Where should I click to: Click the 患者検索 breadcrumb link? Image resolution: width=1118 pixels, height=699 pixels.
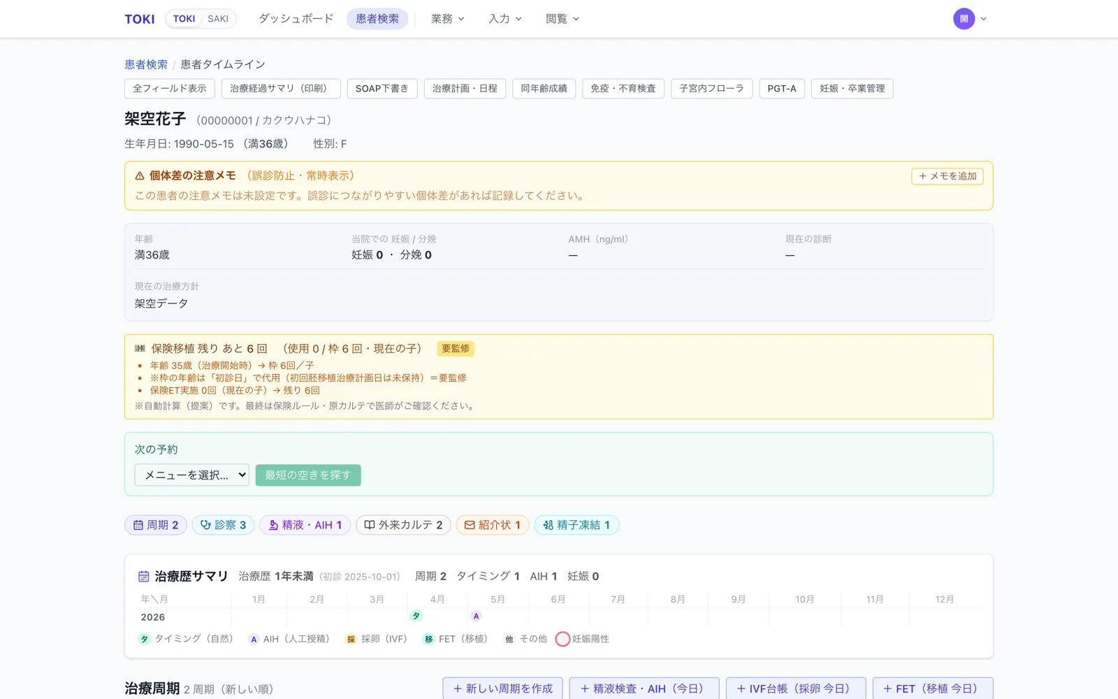click(x=146, y=64)
